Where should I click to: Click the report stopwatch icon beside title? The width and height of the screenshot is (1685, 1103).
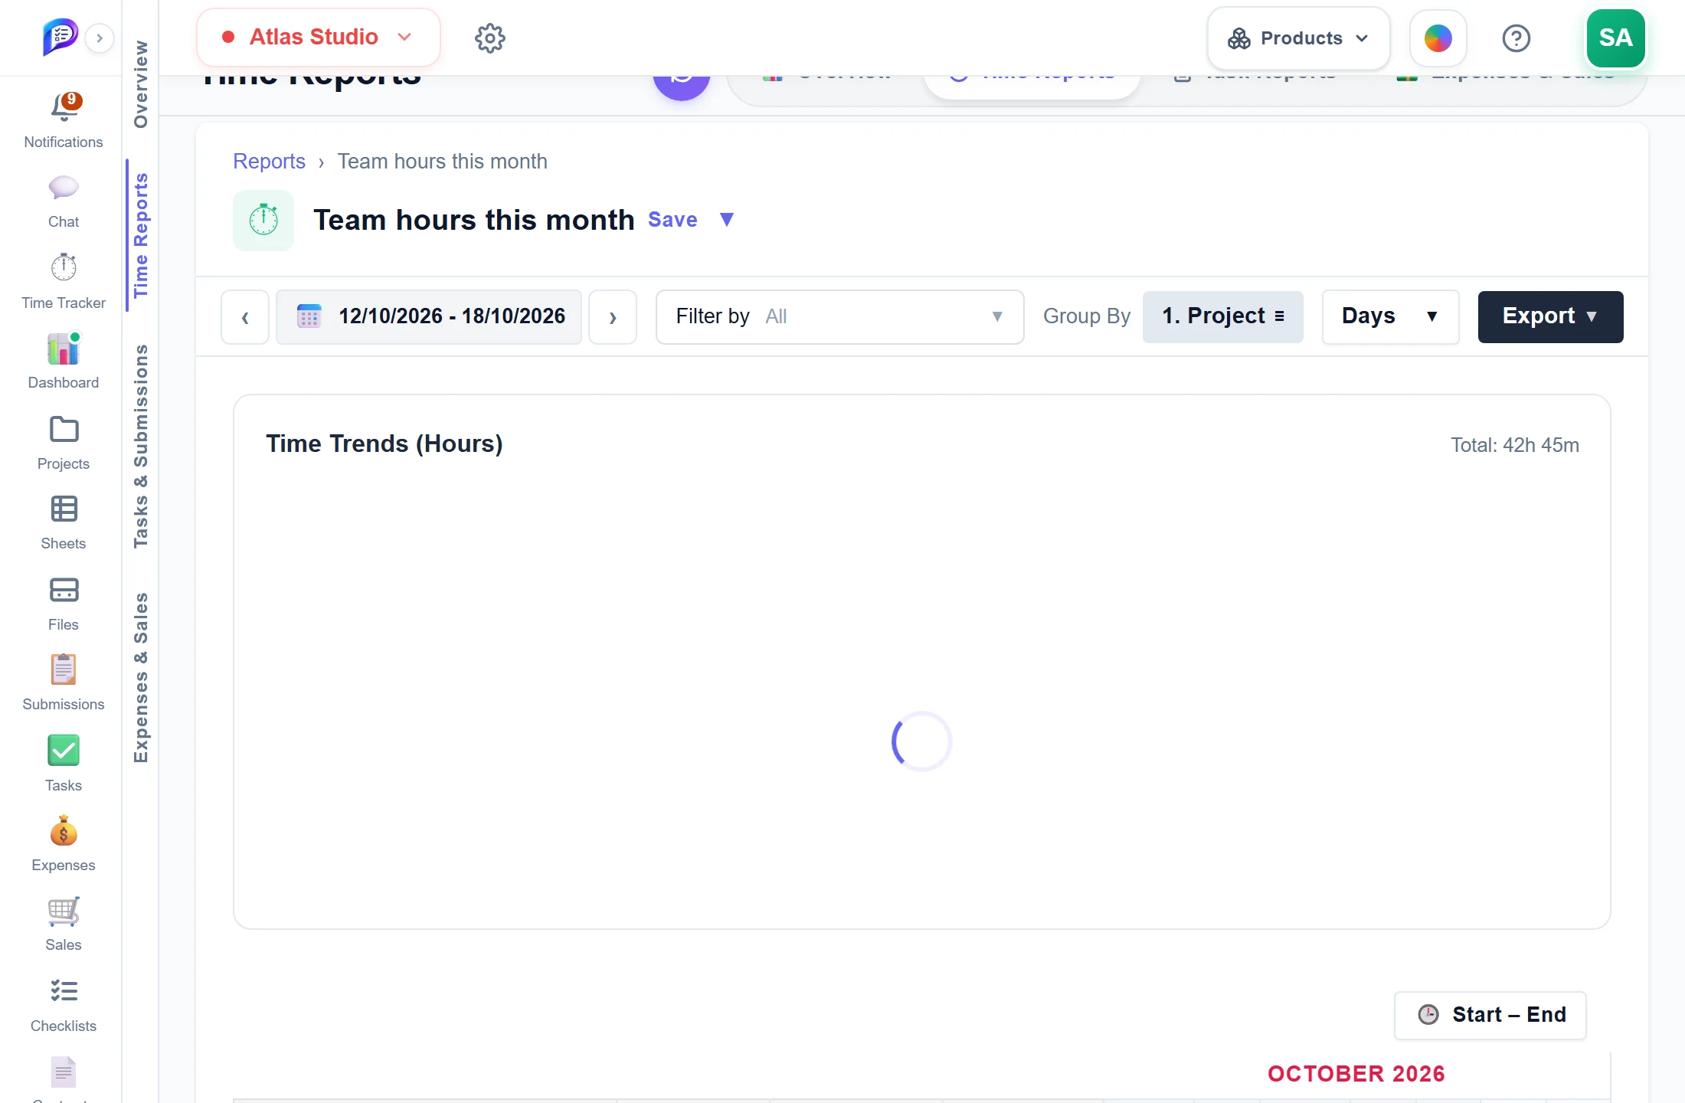[263, 221]
